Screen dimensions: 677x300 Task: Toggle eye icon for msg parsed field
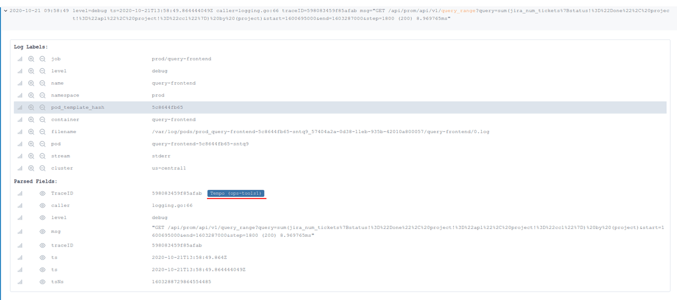tap(42, 231)
